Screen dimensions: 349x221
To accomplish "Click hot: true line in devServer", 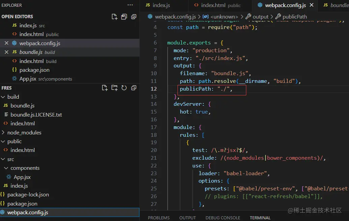I will [195, 112].
